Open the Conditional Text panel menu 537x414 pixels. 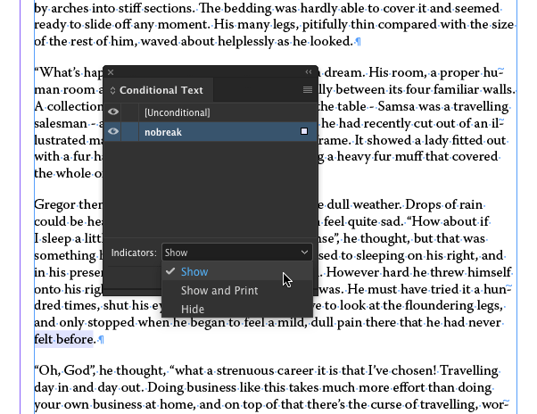[308, 90]
